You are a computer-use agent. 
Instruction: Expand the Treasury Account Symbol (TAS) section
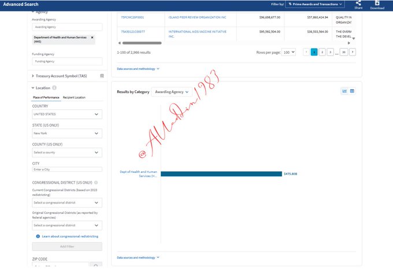click(x=33, y=76)
